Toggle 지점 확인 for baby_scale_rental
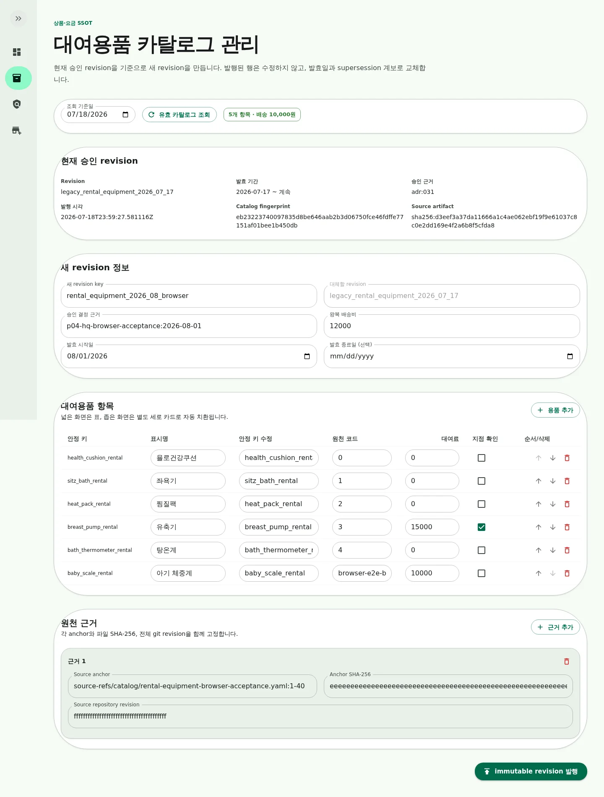The height and width of the screenshot is (797, 604). (482, 573)
